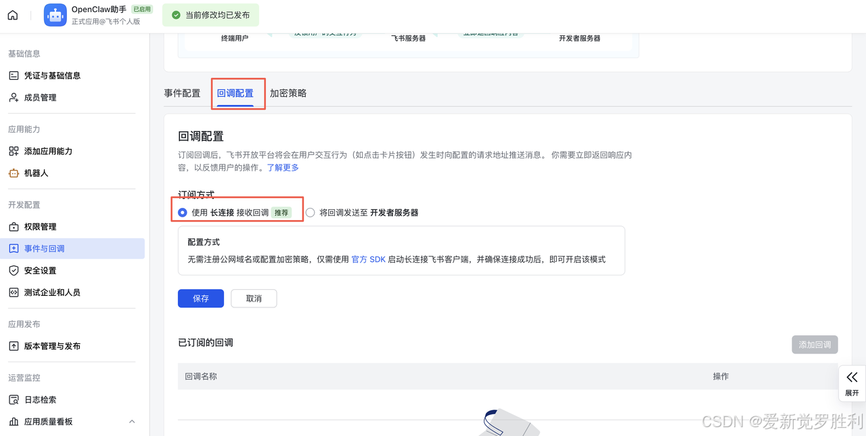Click the 测试企业和人员 code icon
Image resolution: width=866 pixels, height=436 pixels.
click(14, 292)
